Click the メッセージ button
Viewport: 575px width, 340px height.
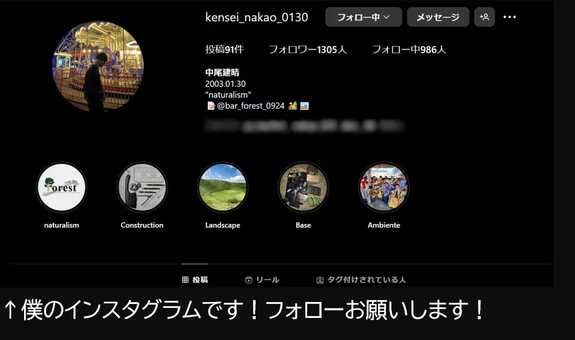tap(437, 17)
